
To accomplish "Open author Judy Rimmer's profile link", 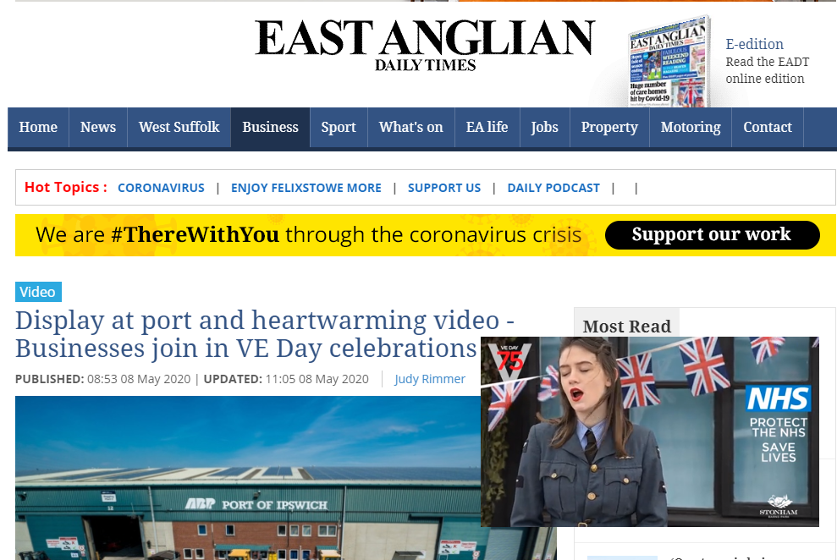I will tap(430, 379).
